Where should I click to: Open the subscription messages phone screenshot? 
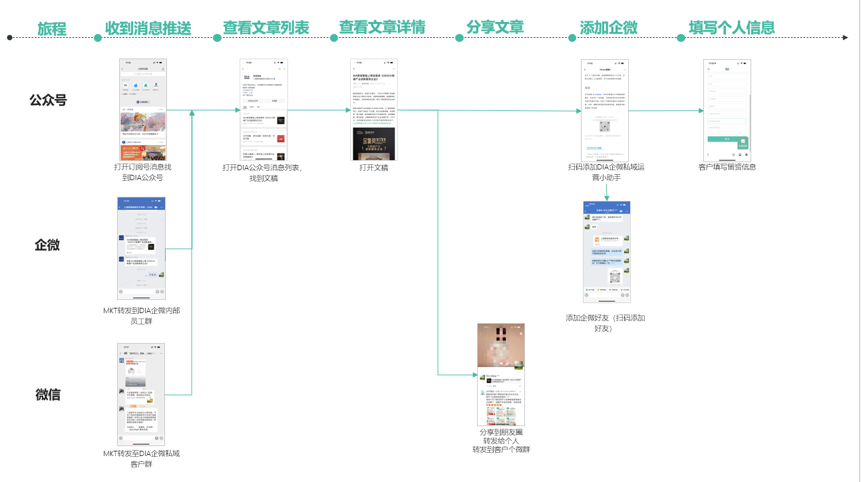(143, 110)
